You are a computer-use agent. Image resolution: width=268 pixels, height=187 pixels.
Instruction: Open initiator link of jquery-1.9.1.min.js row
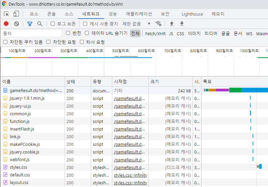(129, 98)
